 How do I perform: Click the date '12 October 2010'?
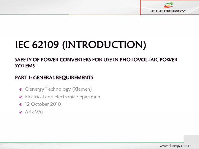tap(43, 104)
